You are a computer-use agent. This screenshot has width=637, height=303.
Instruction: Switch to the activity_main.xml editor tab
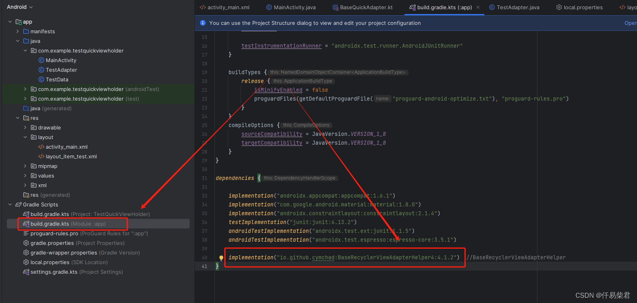pyautogui.click(x=225, y=7)
